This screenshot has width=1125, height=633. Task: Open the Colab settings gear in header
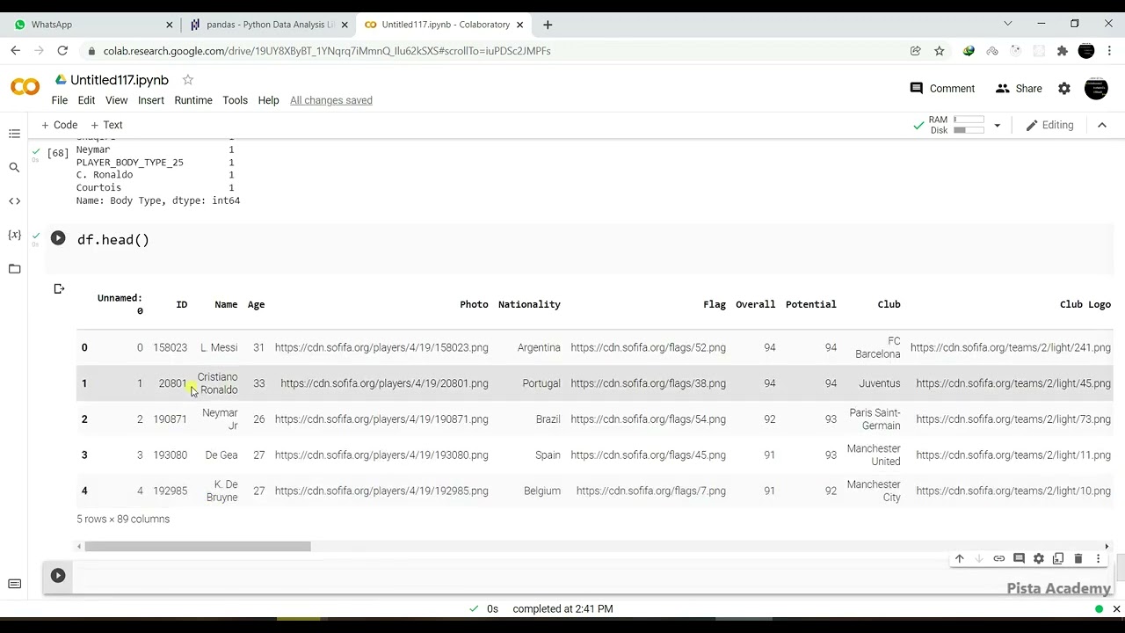[1064, 89]
